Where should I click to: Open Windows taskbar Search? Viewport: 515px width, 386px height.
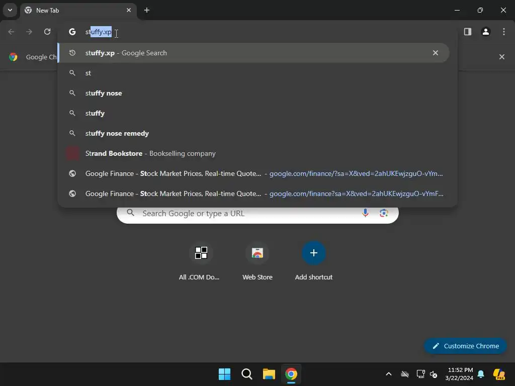246,374
